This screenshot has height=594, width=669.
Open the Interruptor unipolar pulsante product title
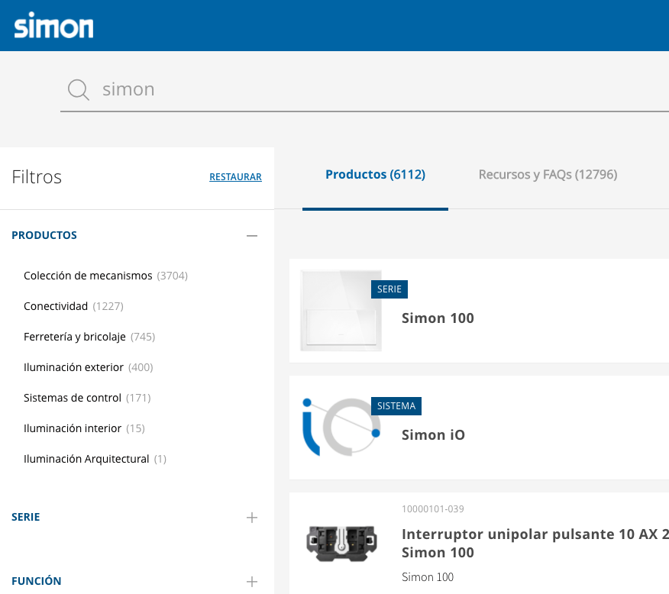535,544
